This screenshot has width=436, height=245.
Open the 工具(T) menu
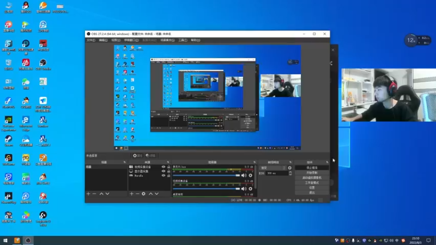183,40
